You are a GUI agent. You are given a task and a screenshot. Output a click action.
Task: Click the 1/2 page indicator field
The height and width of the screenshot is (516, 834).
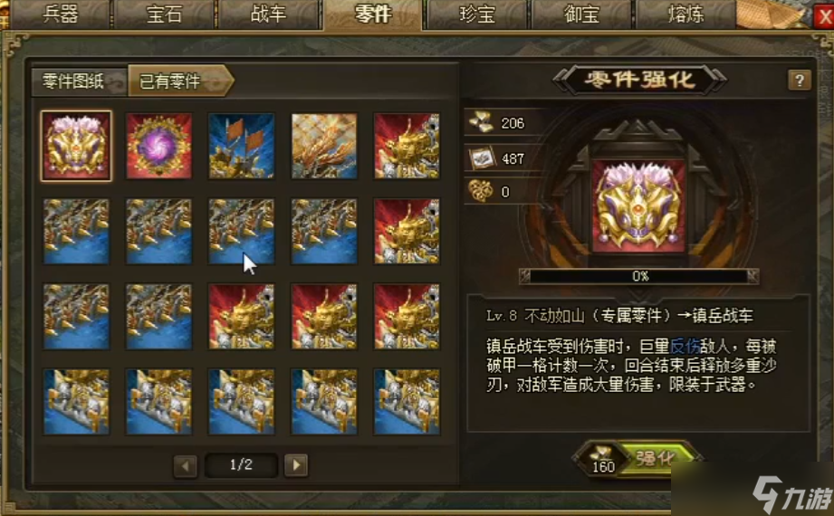pos(241,465)
